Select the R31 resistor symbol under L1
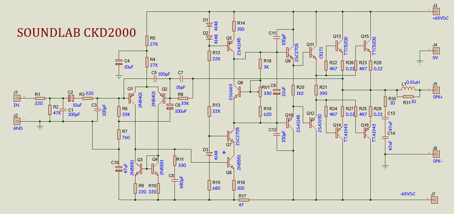This screenshot has width=454, height=214. click(x=408, y=96)
